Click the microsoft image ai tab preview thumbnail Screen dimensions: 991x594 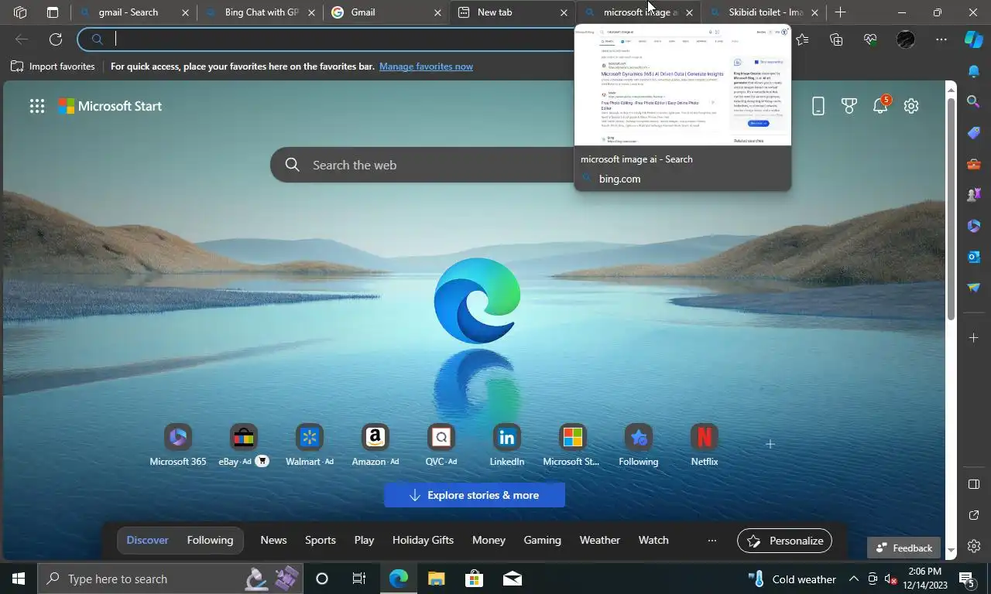(x=683, y=85)
